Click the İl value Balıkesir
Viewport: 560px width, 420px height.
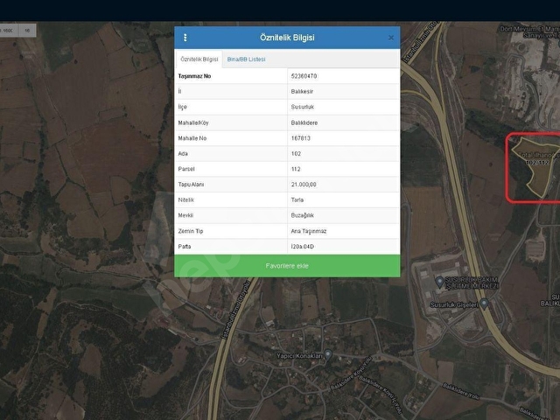[x=302, y=91]
